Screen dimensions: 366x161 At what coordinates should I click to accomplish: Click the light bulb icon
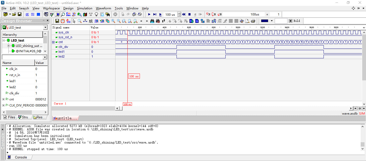(96, 14)
